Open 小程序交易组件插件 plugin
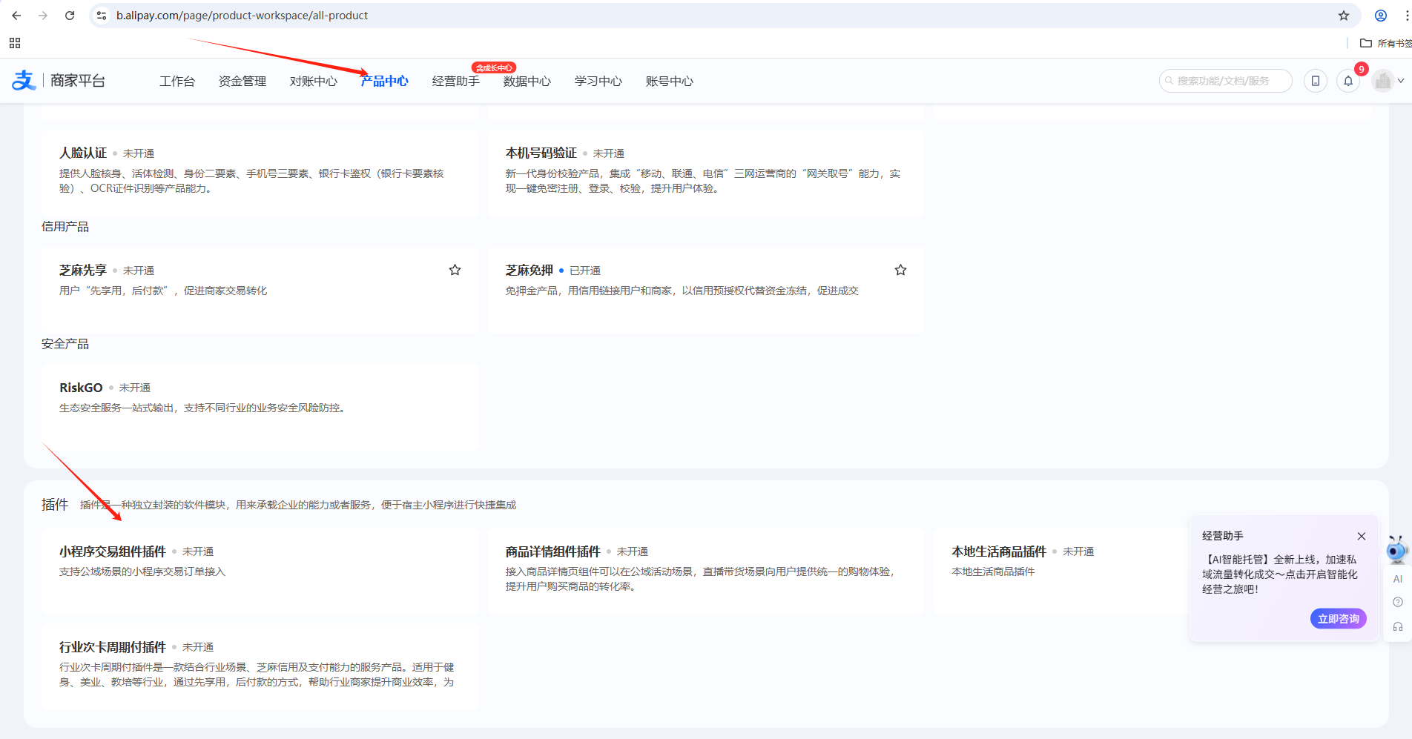The image size is (1412, 739). [x=260, y=571]
